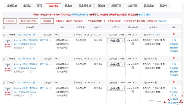Image resolution: width=184 pixels, height=105 pixels.
Task: Check the box for order 75671559200
Action: pos(4,34)
